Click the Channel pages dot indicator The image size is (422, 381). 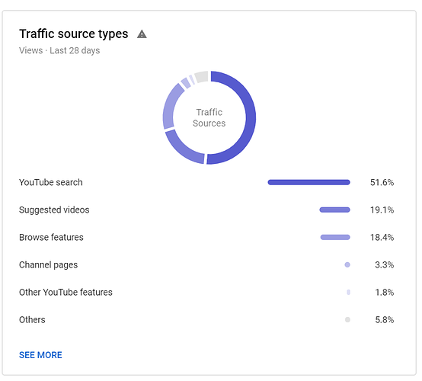347,264
